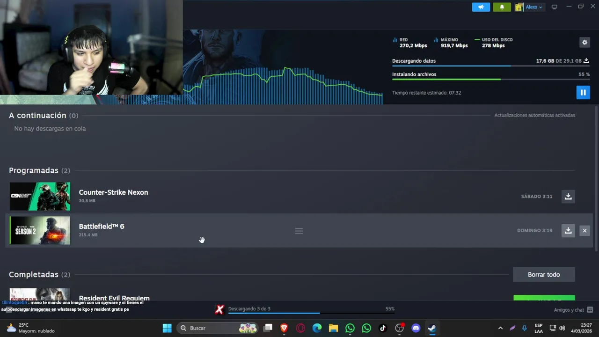Viewport: 599px width, 337px height.
Task: Click Tiempo restante estimado text
Action: point(427,93)
